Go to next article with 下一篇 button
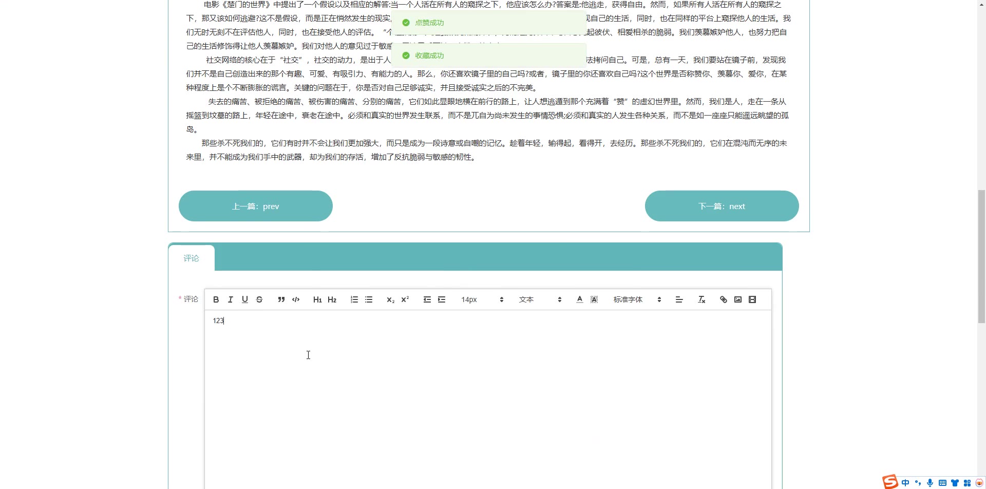Viewport: 986px width, 489px height. click(x=722, y=206)
